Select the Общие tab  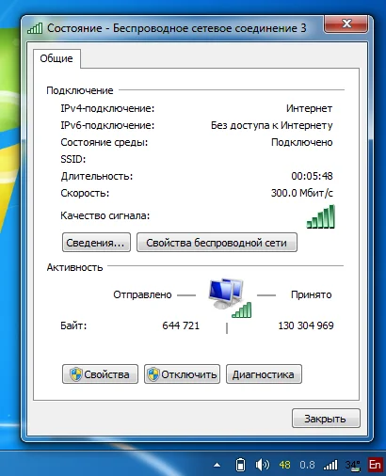(56, 58)
